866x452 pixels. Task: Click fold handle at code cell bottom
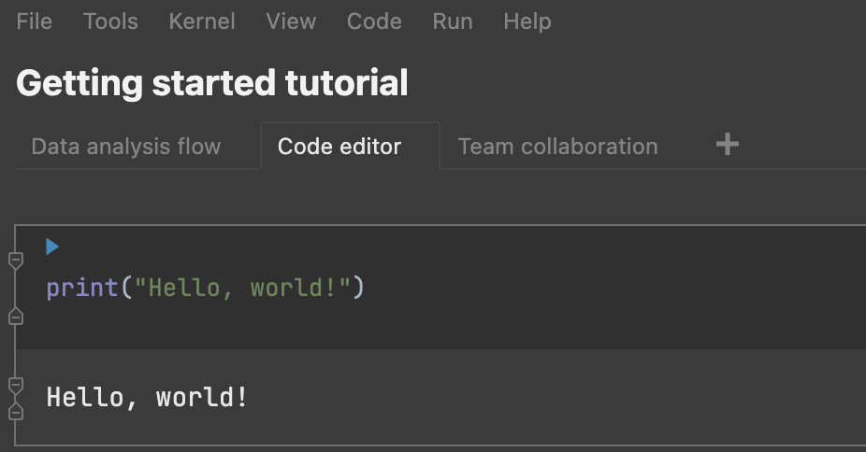tap(15, 318)
